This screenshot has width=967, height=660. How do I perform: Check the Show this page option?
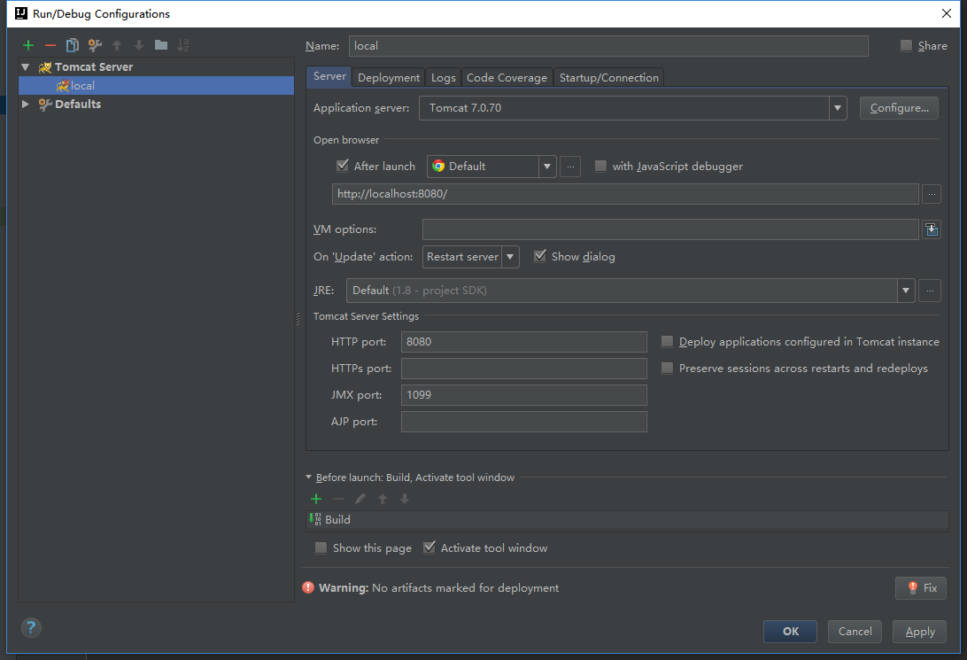[321, 547]
